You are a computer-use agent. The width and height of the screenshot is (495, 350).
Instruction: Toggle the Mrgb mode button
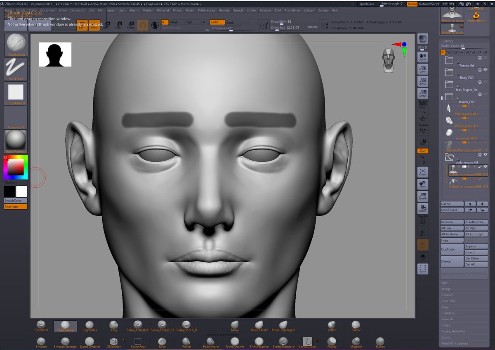177,22
